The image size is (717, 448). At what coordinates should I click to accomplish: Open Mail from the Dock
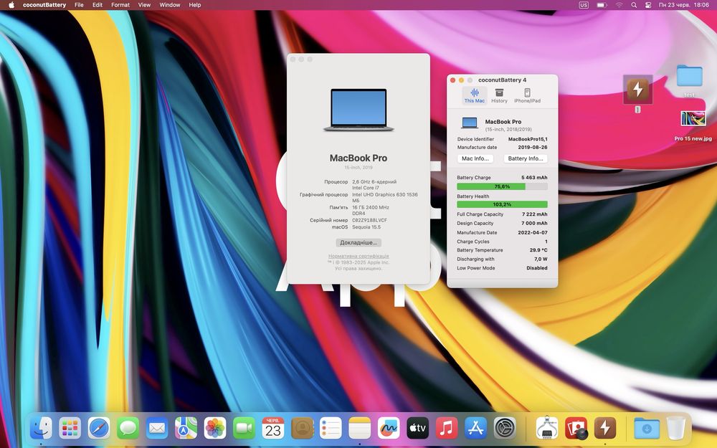tap(157, 429)
